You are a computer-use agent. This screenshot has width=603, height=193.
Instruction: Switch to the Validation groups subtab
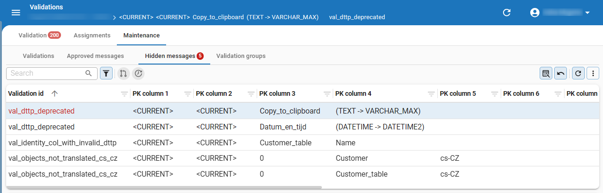pos(241,56)
